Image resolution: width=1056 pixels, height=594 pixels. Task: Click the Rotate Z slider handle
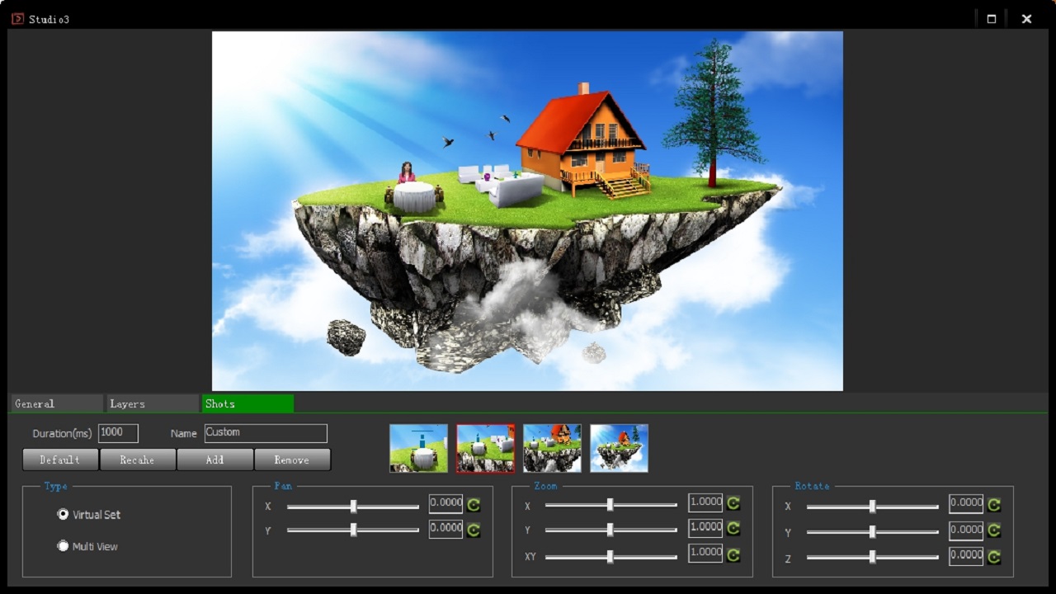(x=872, y=558)
